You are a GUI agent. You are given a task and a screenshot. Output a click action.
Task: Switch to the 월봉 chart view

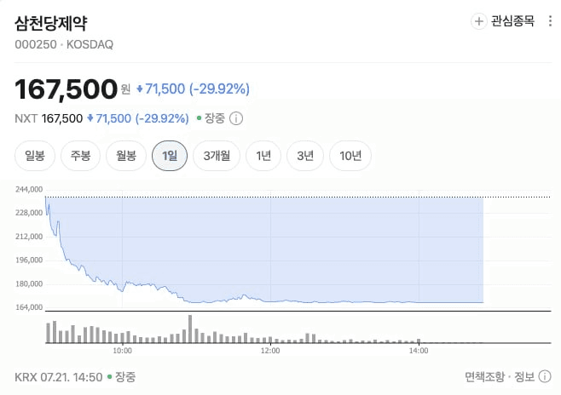[126, 156]
